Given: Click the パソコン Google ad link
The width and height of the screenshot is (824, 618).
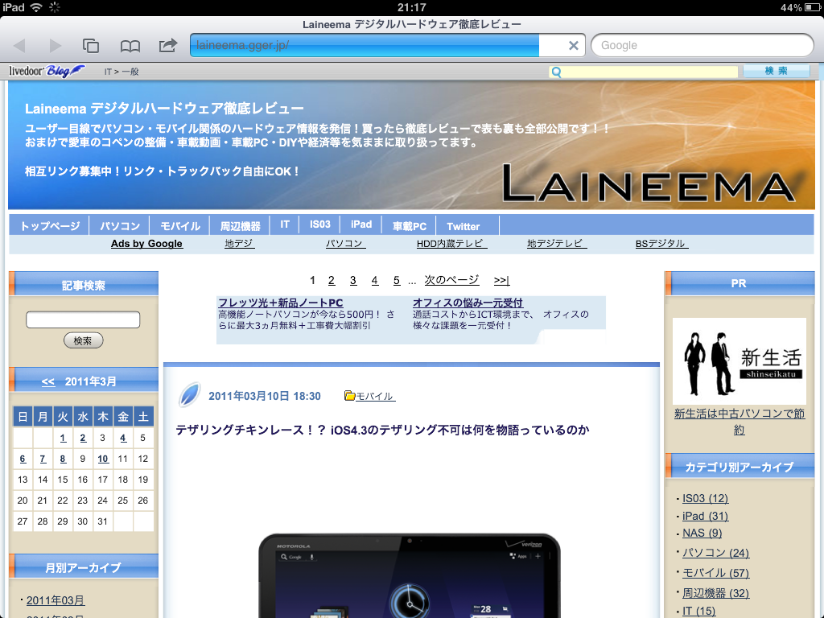Looking at the screenshot, I should pyautogui.click(x=345, y=243).
